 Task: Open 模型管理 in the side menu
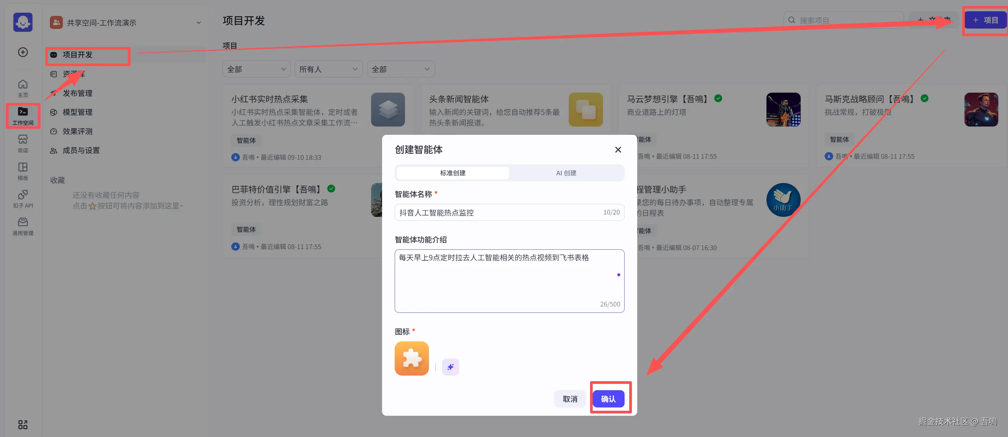click(x=77, y=112)
